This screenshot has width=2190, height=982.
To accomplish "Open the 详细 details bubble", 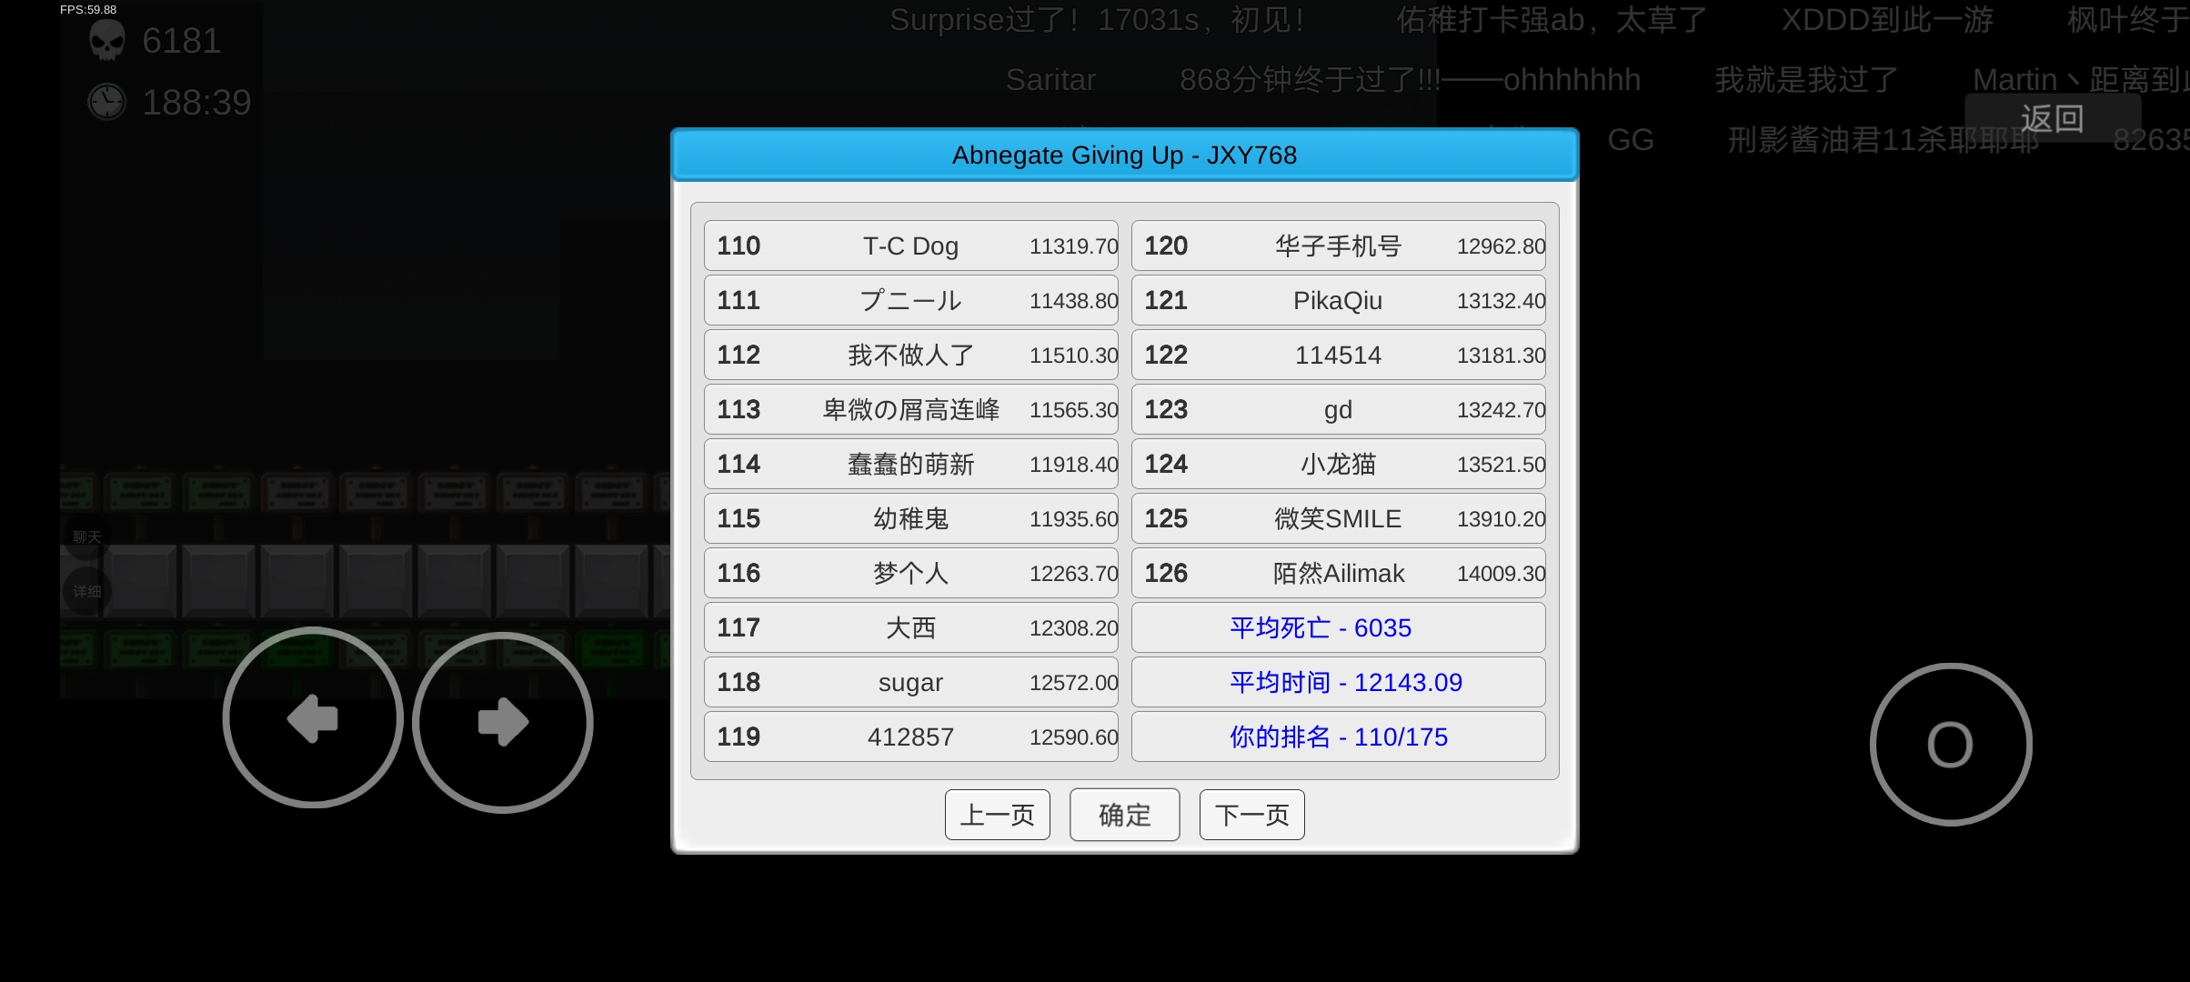I will [87, 591].
